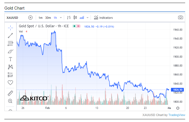Open the Fibonacci retracement tool

[x=10, y=43]
